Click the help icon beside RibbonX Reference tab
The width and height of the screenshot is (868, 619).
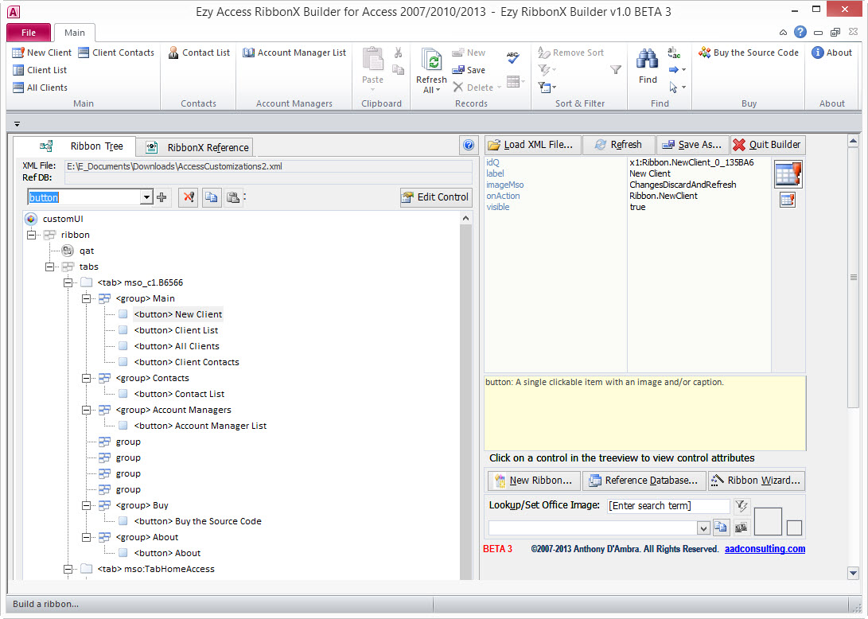click(x=469, y=145)
